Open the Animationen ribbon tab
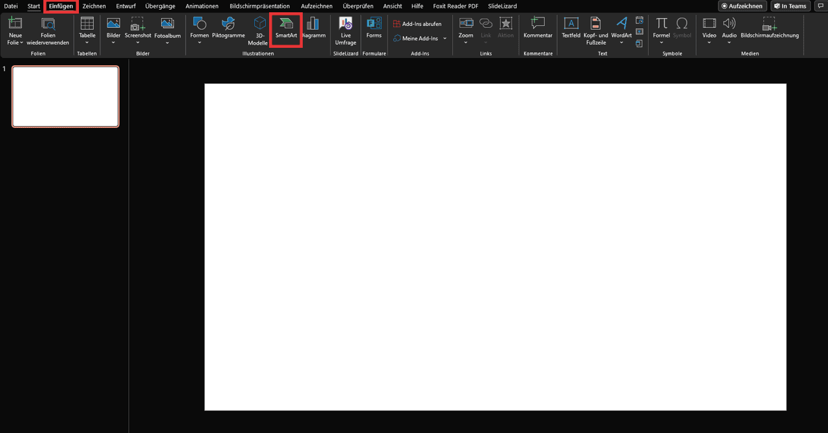Image resolution: width=828 pixels, height=433 pixels. [202, 6]
